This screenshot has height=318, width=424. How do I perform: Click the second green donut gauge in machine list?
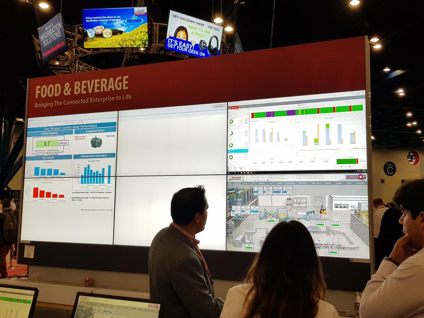click(x=231, y=133)
